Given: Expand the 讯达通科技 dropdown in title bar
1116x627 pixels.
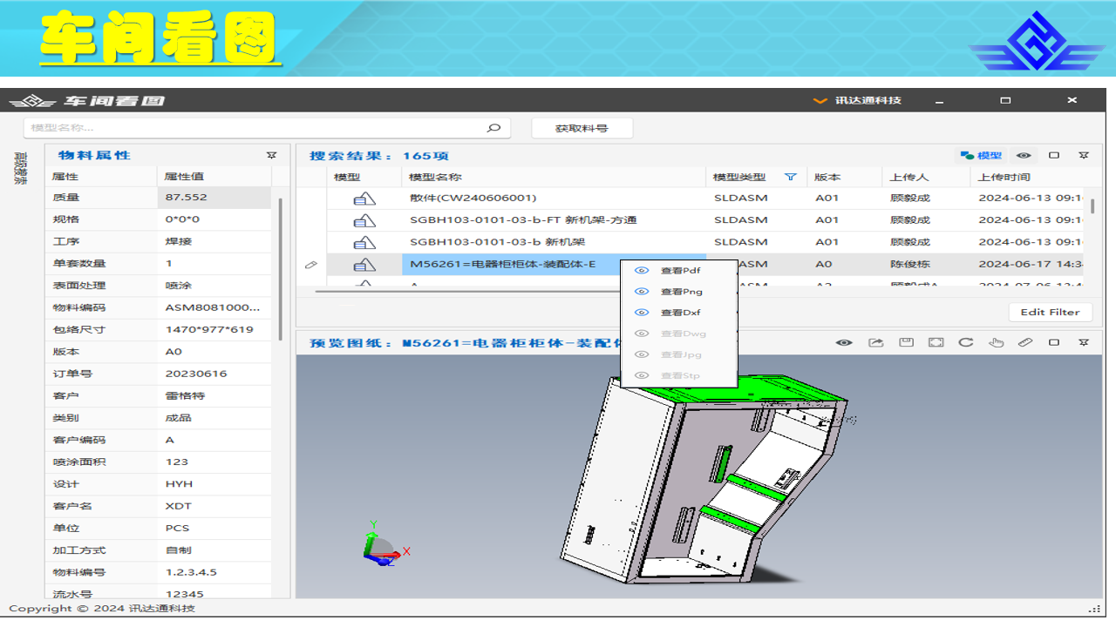Looking at the screenshot, I should click(x=820, y=101).
